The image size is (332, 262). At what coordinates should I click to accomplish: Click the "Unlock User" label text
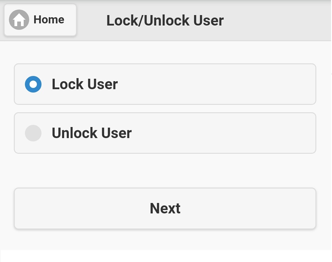pyautogui.click(x=92, y=133)
